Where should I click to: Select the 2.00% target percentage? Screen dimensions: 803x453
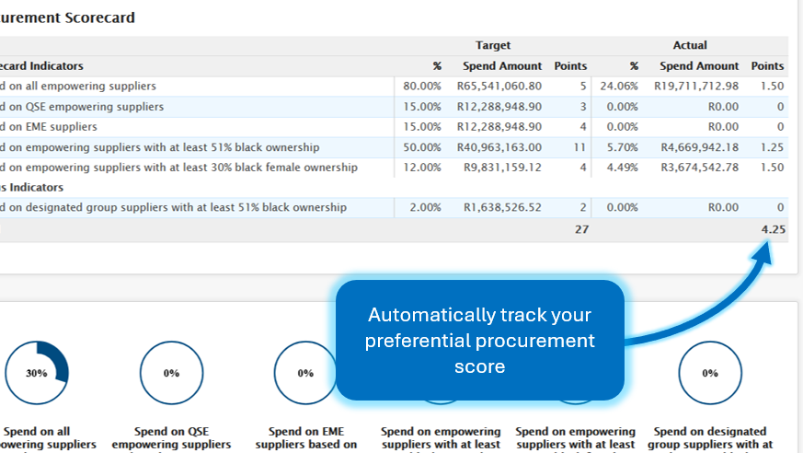[425, 207]
